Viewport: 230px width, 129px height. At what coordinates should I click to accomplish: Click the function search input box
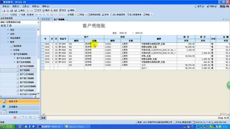tap(19, 22)
